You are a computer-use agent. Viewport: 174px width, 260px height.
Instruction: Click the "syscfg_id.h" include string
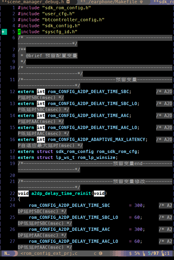(60, 32)
